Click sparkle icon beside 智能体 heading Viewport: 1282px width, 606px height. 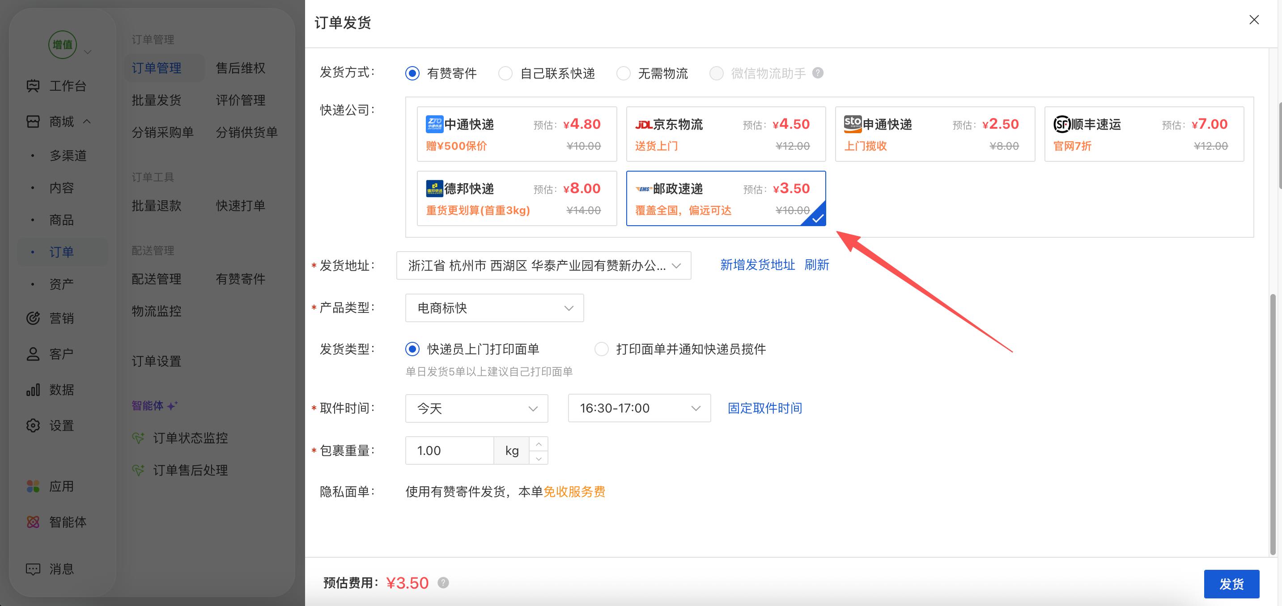coord(172,406)
